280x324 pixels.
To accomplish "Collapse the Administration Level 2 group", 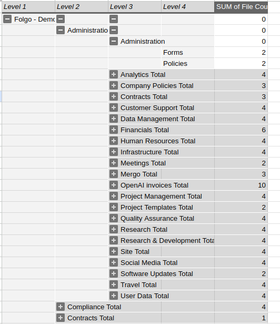I will tap(61, 31).
